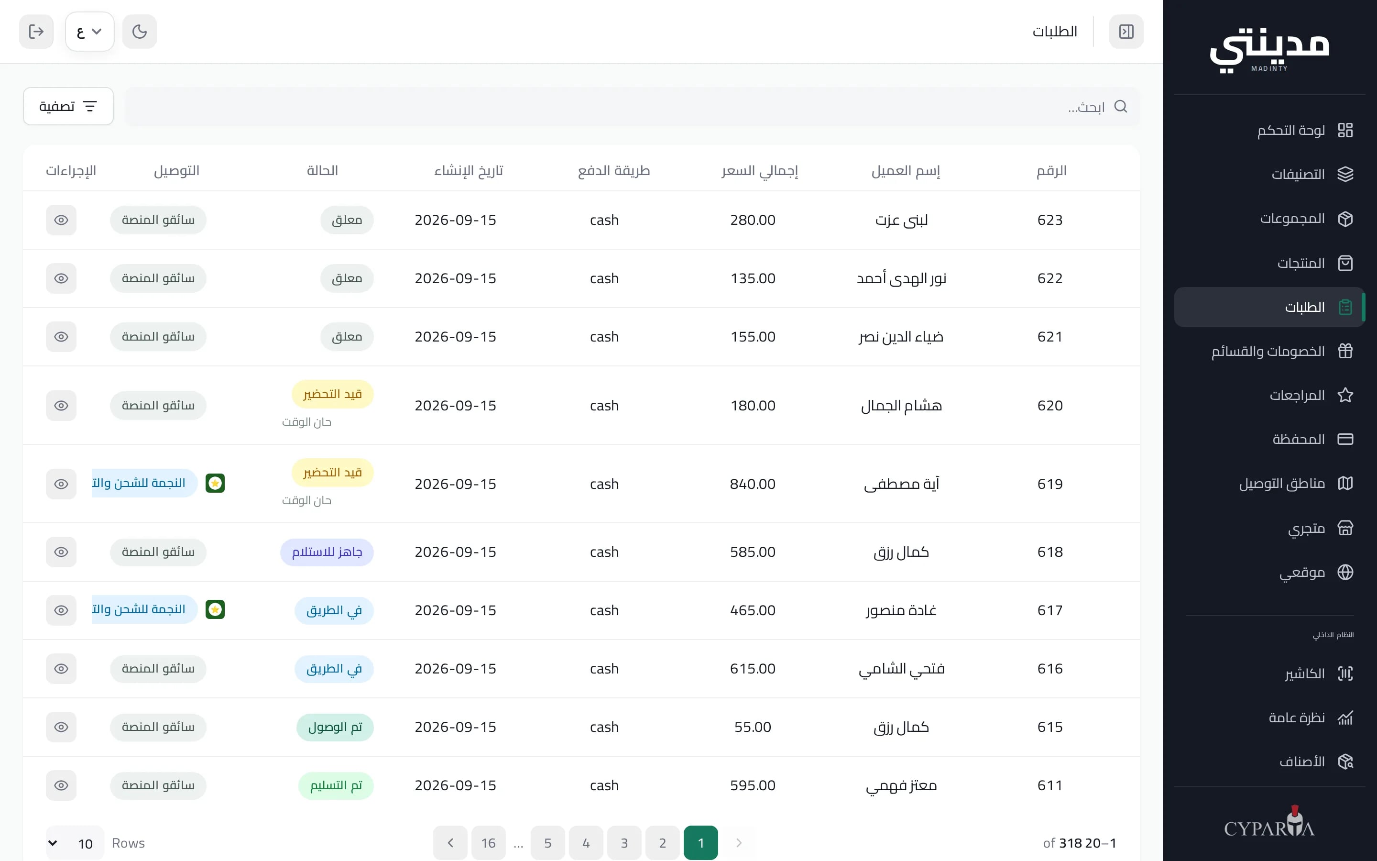Viewport: 1377px width, 861px height.
Task: Click the التصنيفات layers icon
Action: point(1345,174)
